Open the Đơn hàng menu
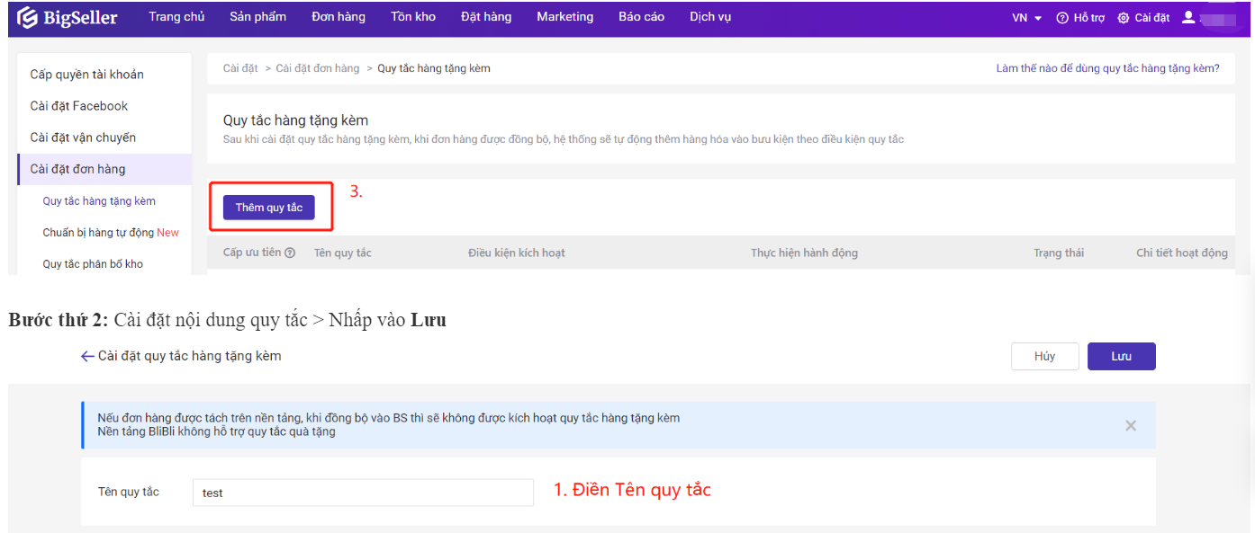 pos(339,17)
